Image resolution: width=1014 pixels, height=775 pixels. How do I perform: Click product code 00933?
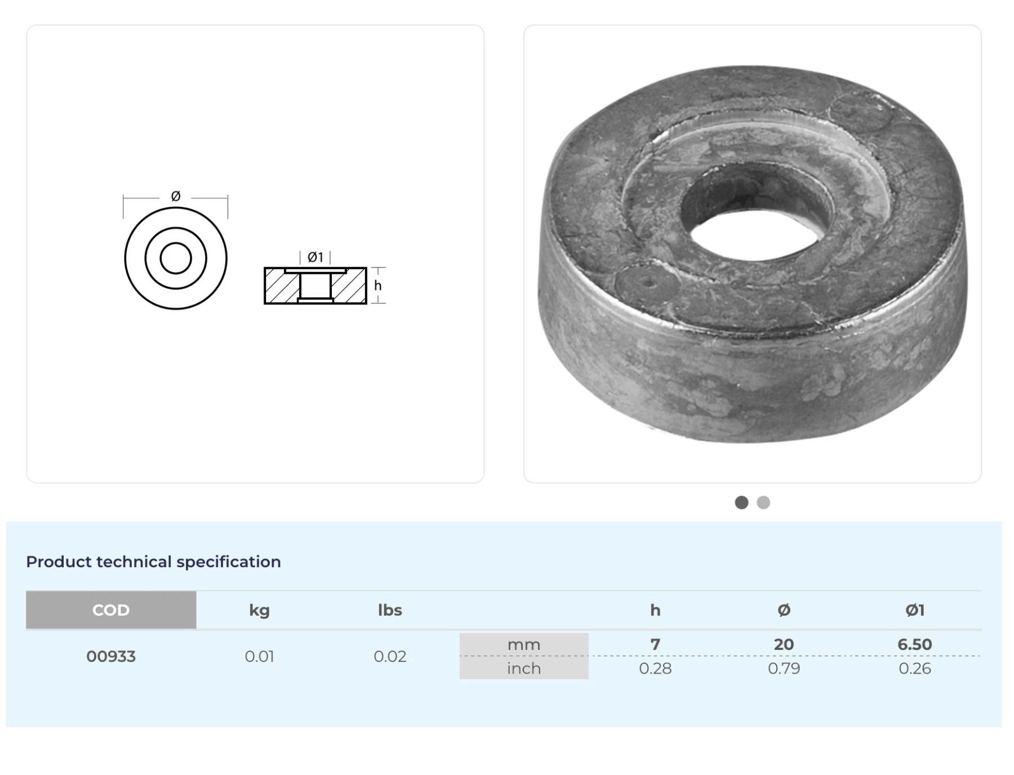click(x=111, y=656)
